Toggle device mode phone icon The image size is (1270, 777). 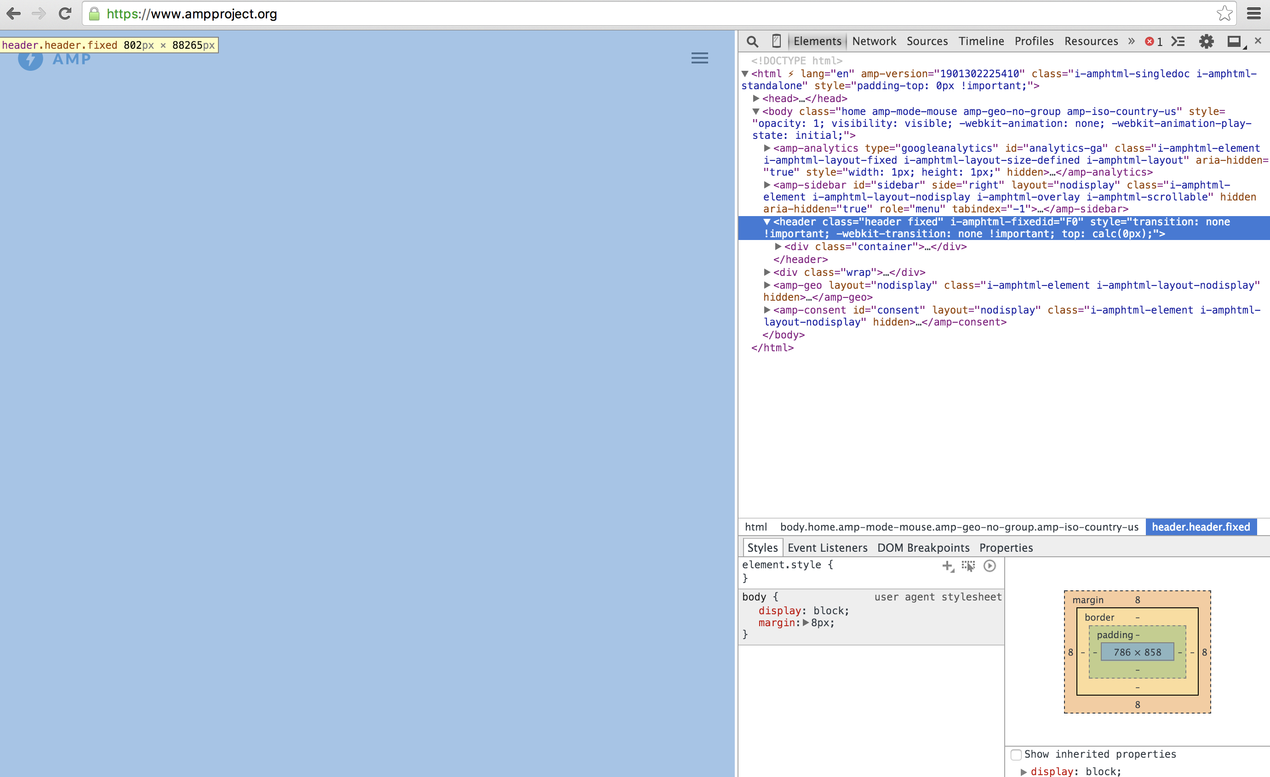776,41
